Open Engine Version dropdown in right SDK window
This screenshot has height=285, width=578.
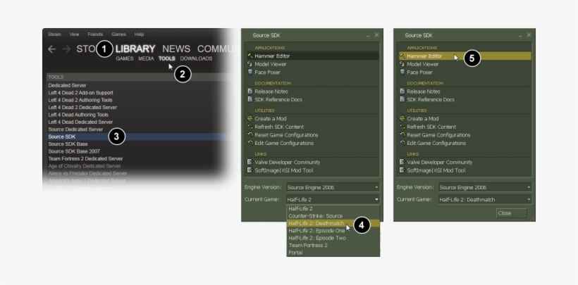[x=485, y=187]
